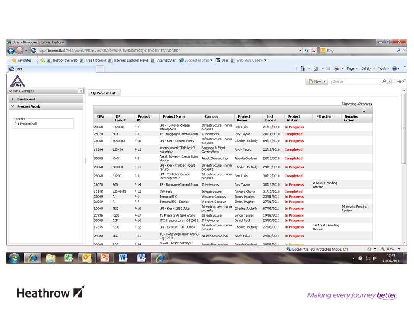Open the New button dropdown
The height and width of the screenshot is (310, 414).
click(x=324, y=81)
